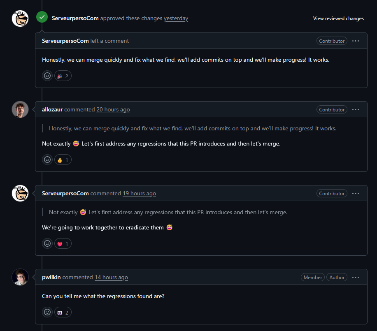Open the '14 hours ago' timestamp link

coord(111,278)
